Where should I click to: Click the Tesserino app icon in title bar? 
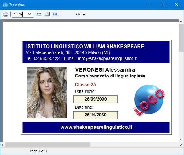tap(5, 5)
